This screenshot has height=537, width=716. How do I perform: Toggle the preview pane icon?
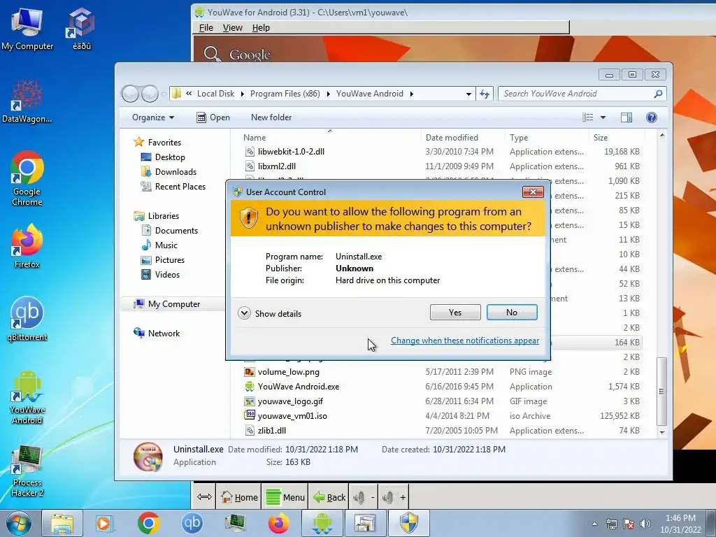(x=626, y=117)
